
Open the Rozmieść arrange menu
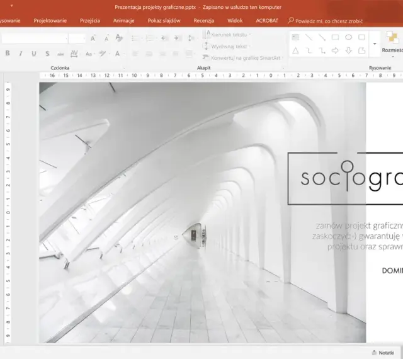(x=392, y=43)
